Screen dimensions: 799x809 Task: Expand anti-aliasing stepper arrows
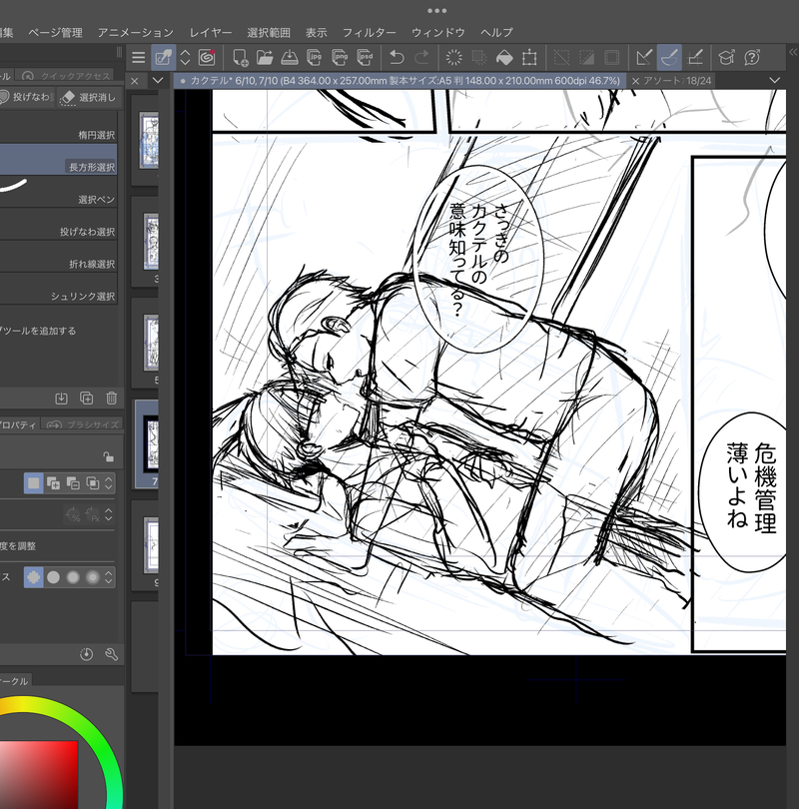pyautogui.click(x=108, y=577)
